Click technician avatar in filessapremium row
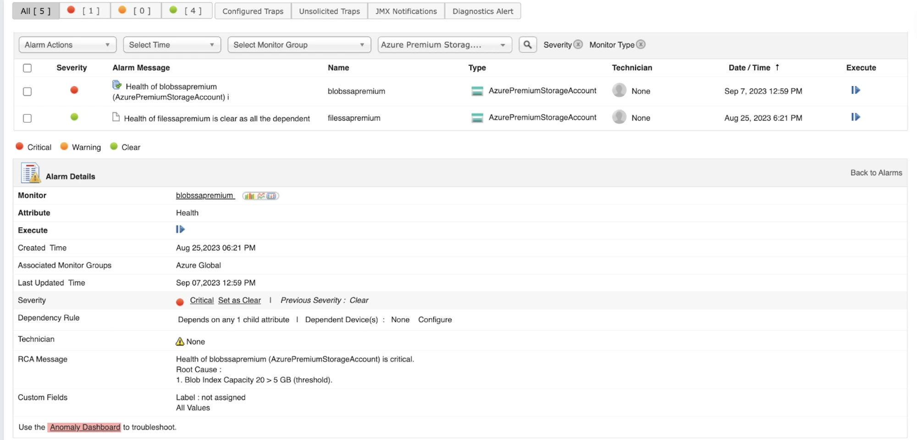The image size is (917, 440). [619, 117]
